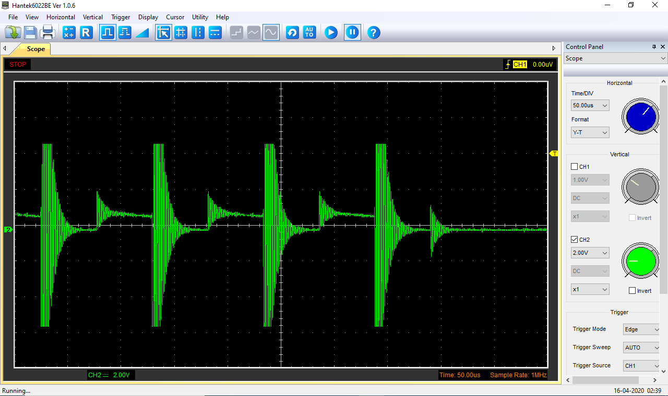Image resolution: width=668 pixels, height=396 pixels.
Task: Select the sine wave interpolation icon
Action: point(271,33)
